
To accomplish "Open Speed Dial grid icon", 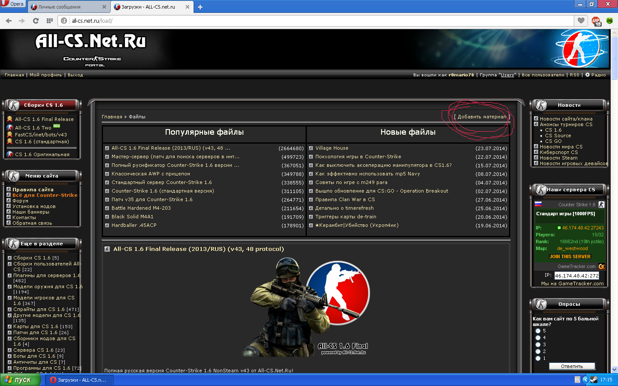I will click(50, 21).
